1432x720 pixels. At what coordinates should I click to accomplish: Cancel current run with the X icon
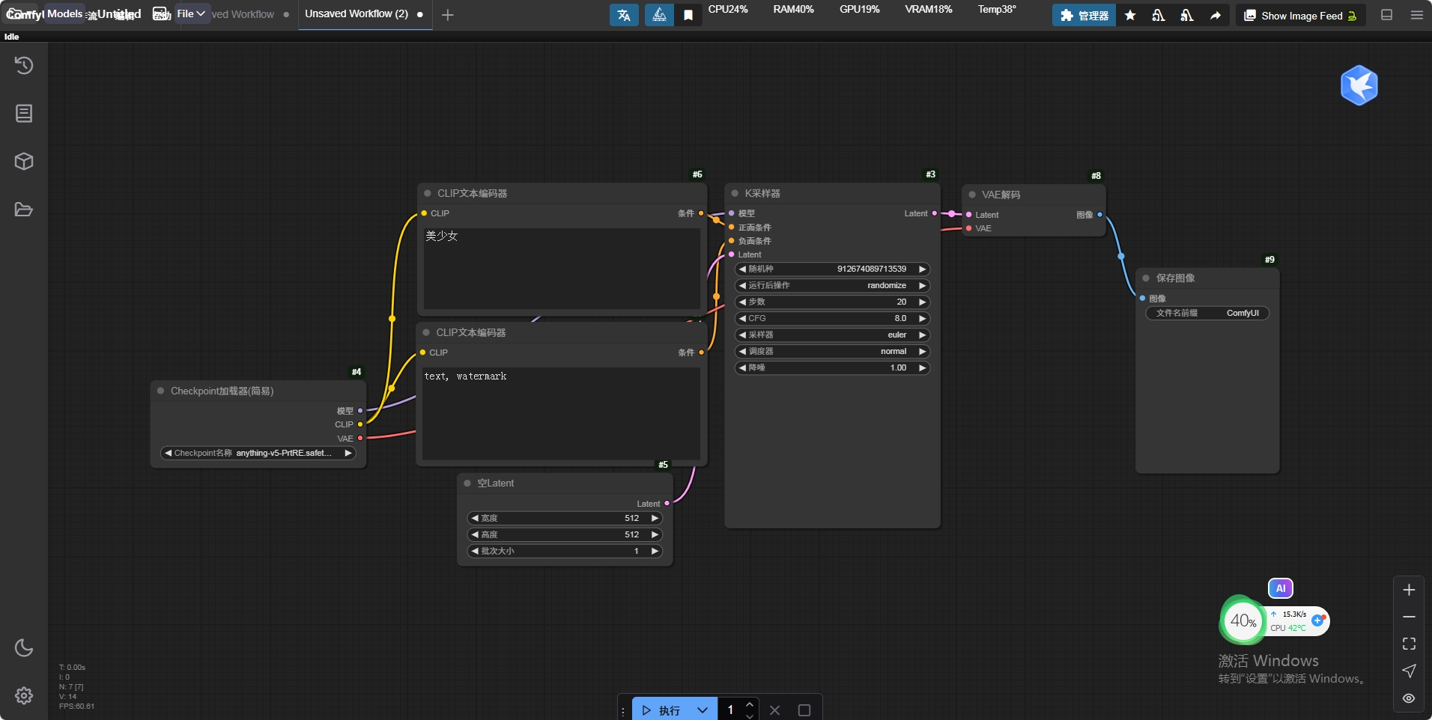[x=774, y=710]
